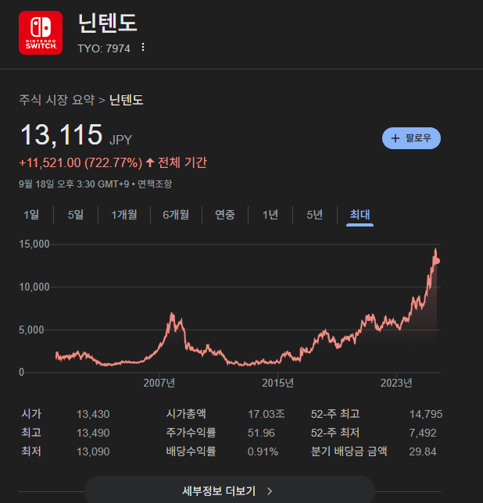Select the 최대 max range tab
Viewport: 483px width, 503px height.
pos(360,215)
